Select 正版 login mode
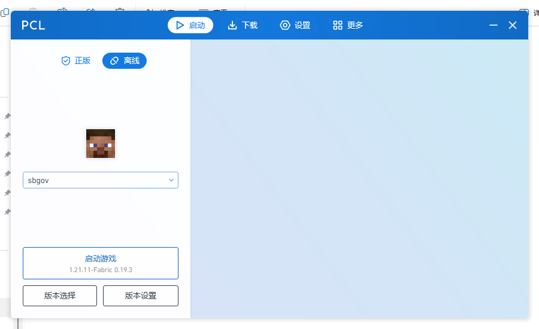 (75, 61)
